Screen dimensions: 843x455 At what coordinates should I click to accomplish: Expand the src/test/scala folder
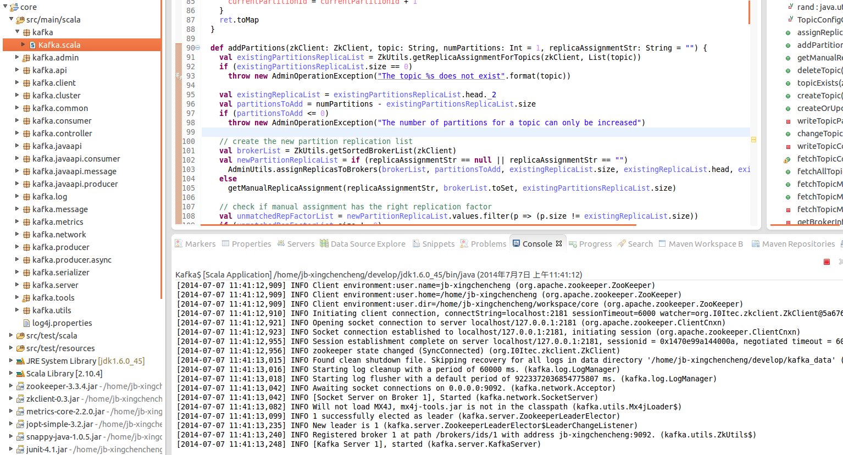[x=11, y=335]
